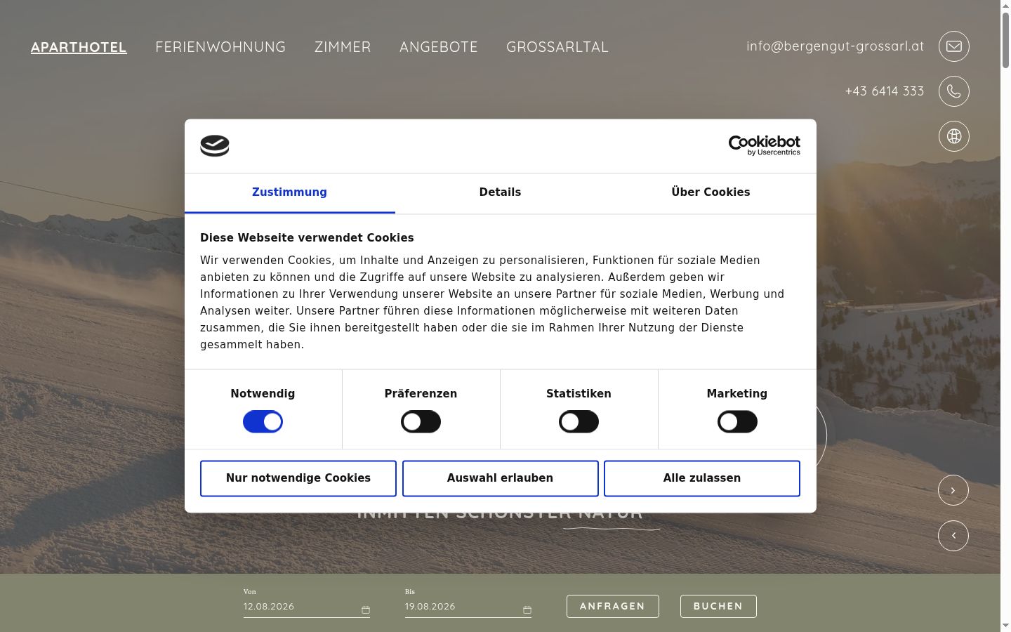1011x632 pixels.
Task: Open the GROSSARLTAL menu item
Action: coord(557,47)
